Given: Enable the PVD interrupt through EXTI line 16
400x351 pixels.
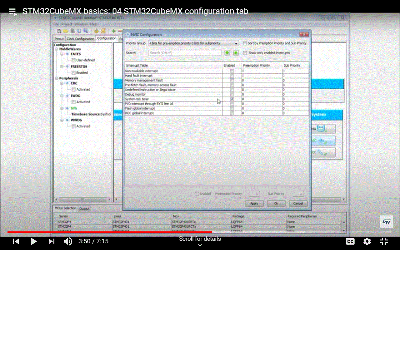Looking at the screenshot, I should click(232, 104).
